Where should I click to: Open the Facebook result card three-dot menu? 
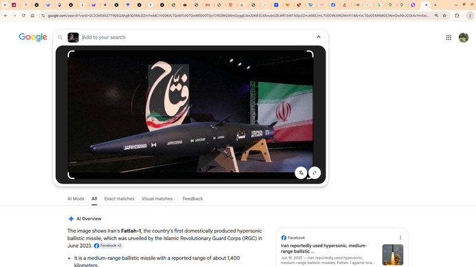[400, 237]
